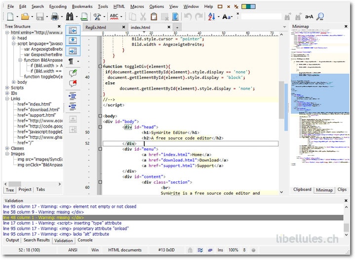The image size is (355, 260).
Task: Toggle non-printing pilcrow characters
Action: (x=71, y=61)
